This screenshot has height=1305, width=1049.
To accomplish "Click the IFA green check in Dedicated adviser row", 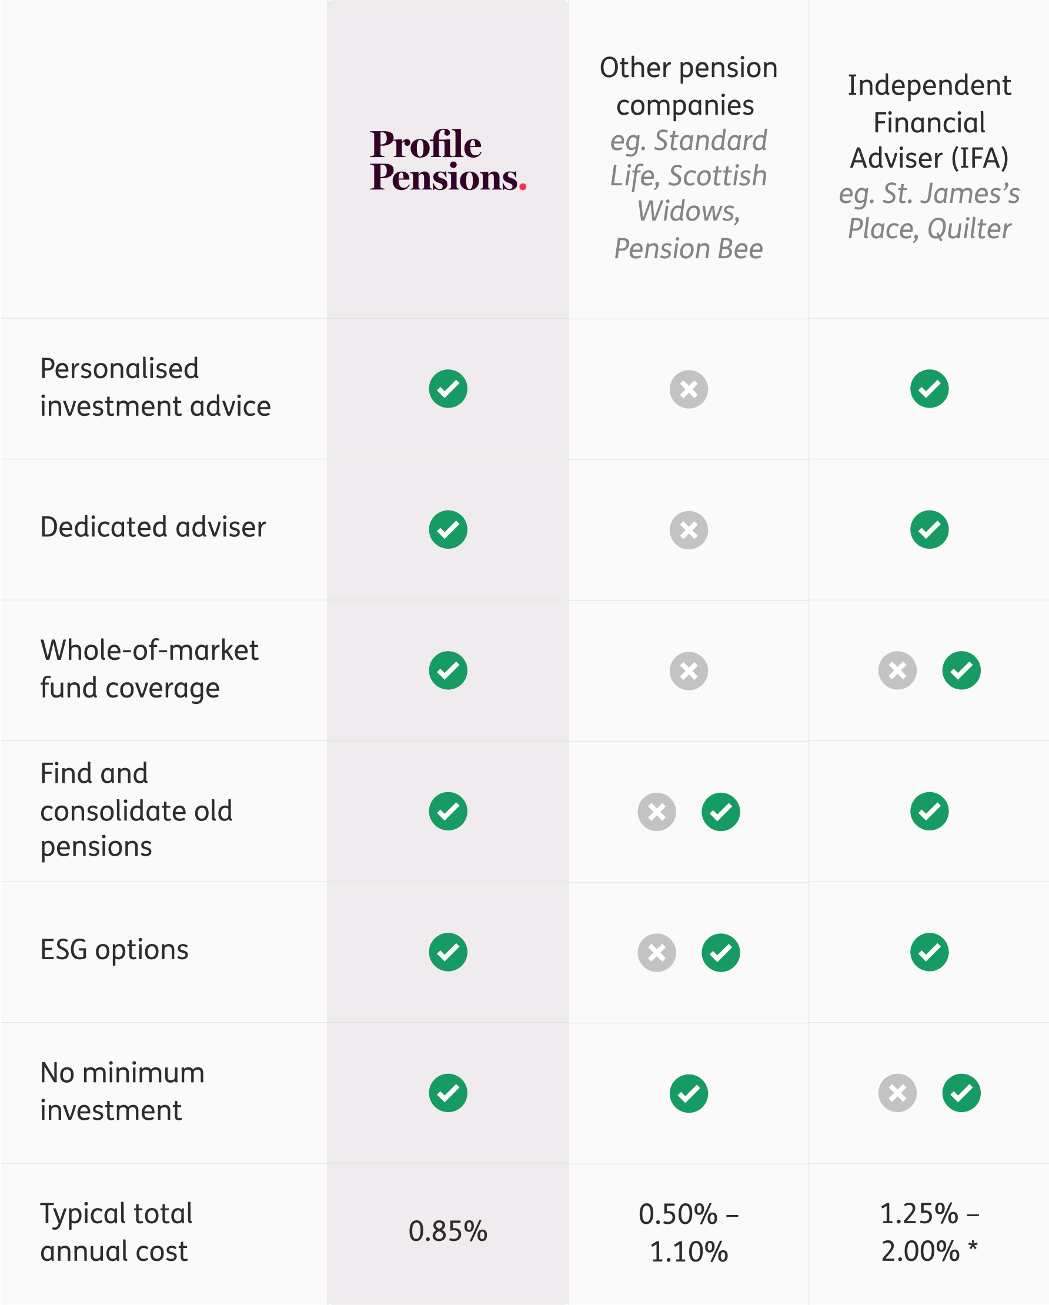I will [929, 530].
